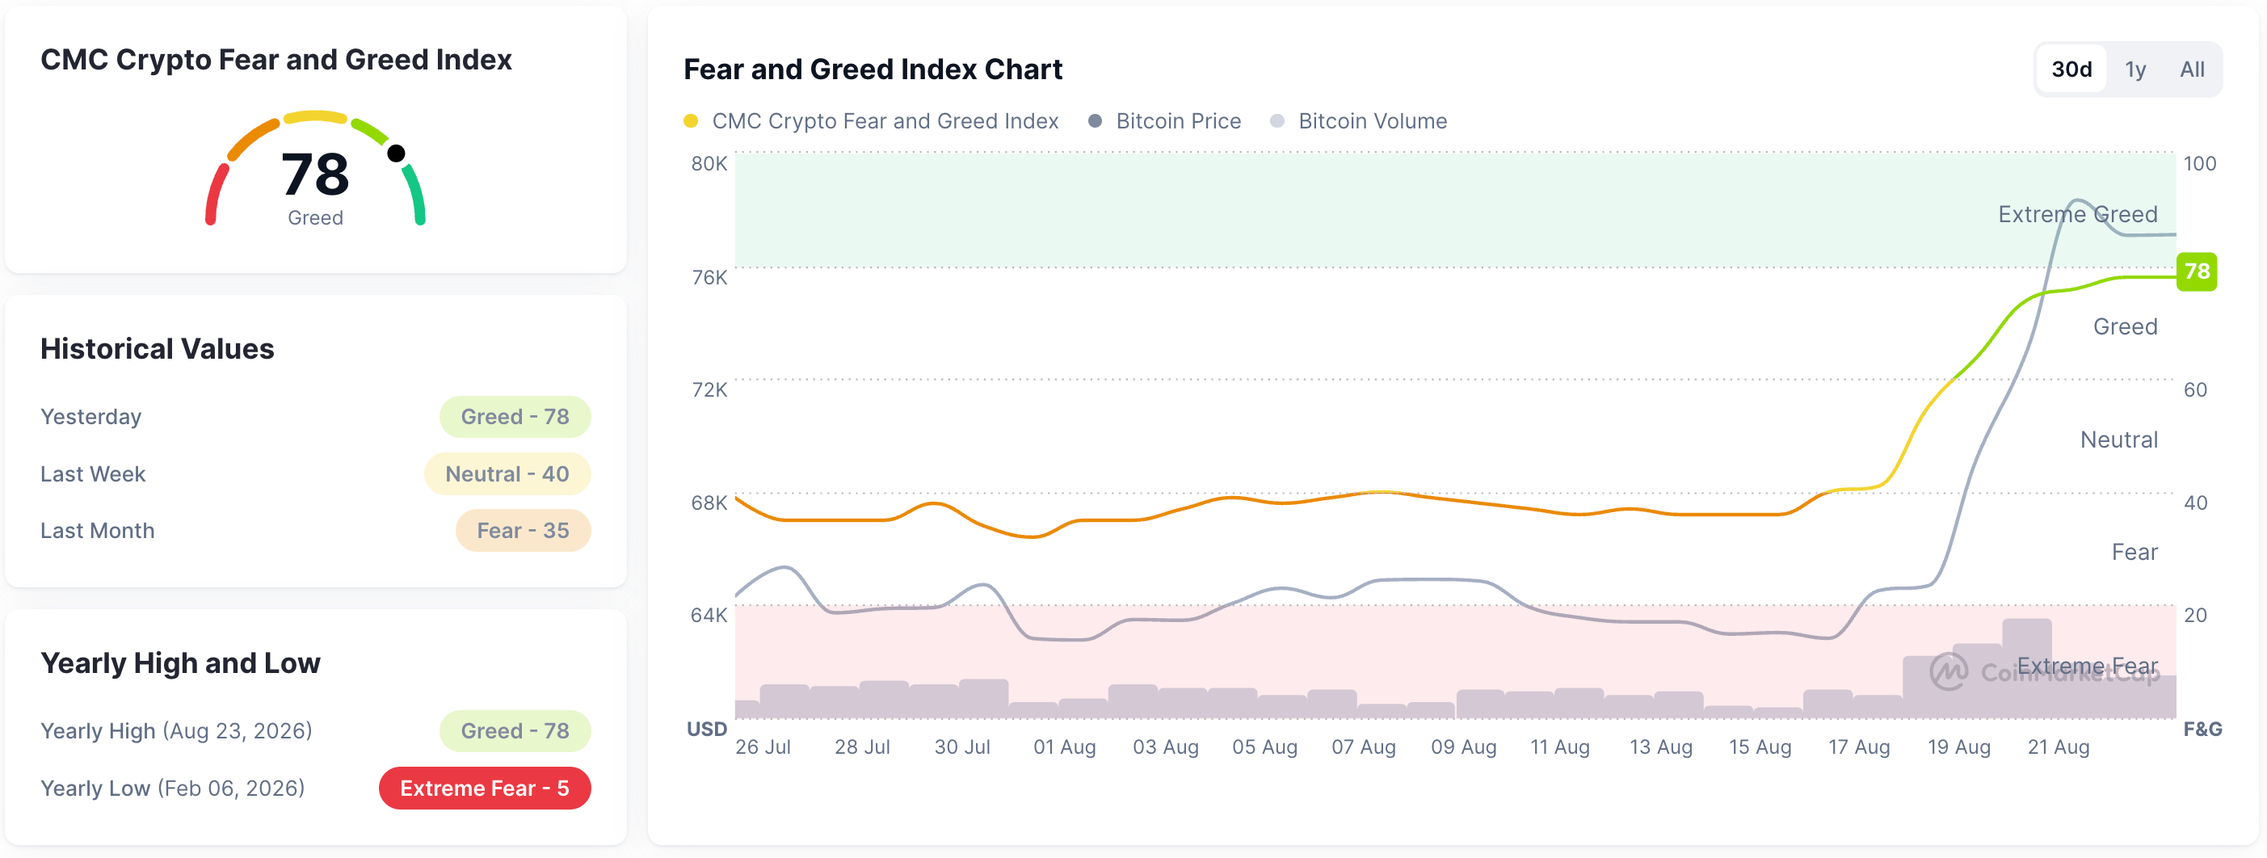Screen dimensions: 2267x858
Task: Click the Fear and Greed Index Chart heading
Action: pyautogui.click(x=872, y=69)
